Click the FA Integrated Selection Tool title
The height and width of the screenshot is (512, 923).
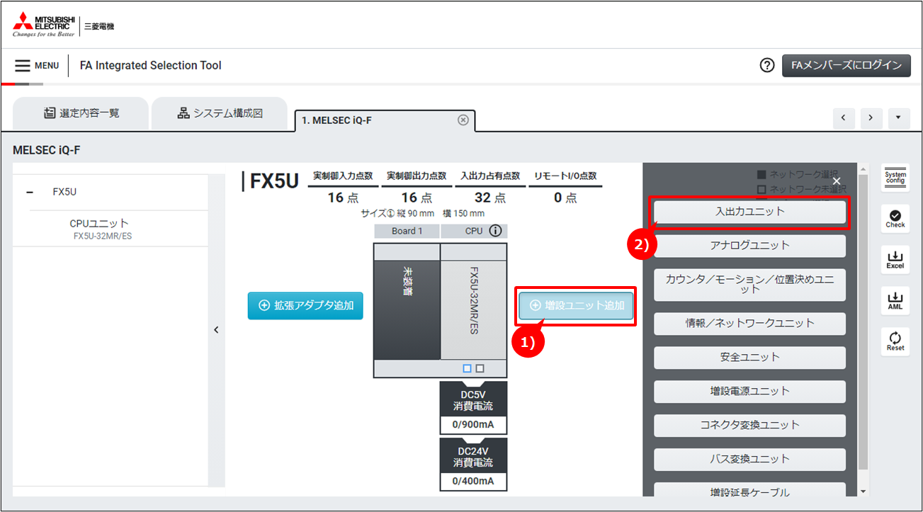(151, 66)
